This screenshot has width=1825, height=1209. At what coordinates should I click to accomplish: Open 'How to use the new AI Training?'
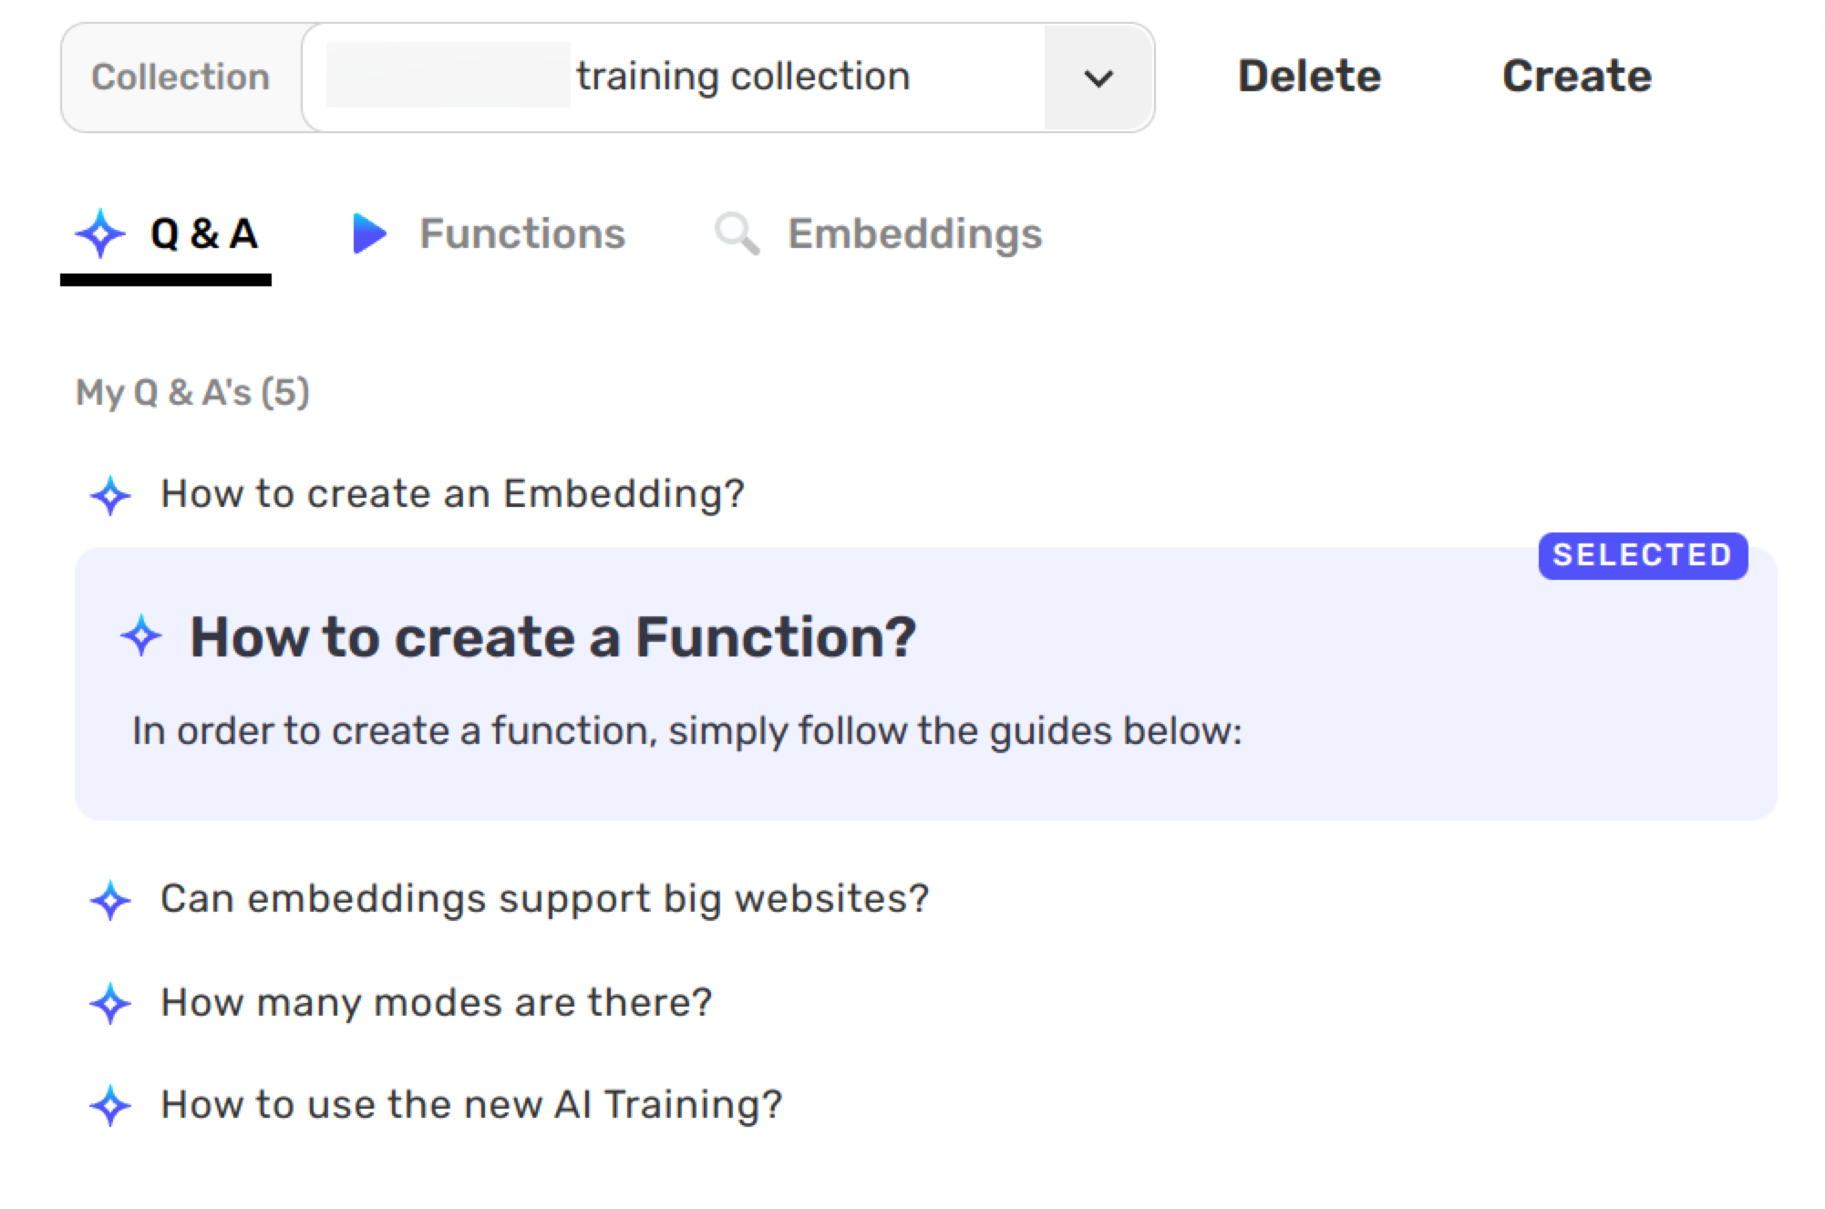click(471, 1105)
